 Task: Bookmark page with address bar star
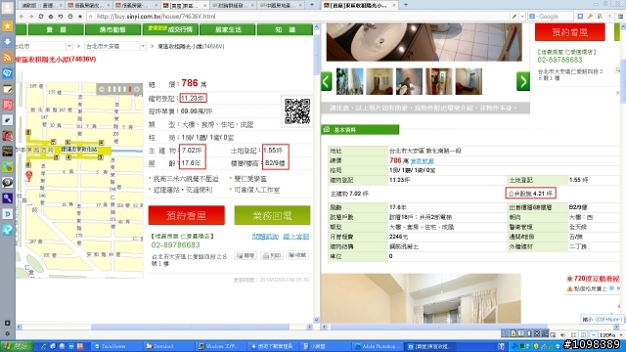91,17
